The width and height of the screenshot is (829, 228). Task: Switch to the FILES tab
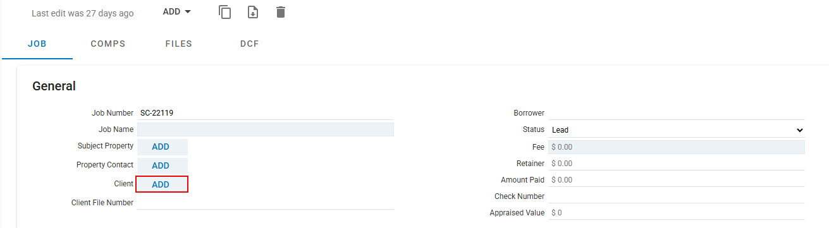[179, 44]
